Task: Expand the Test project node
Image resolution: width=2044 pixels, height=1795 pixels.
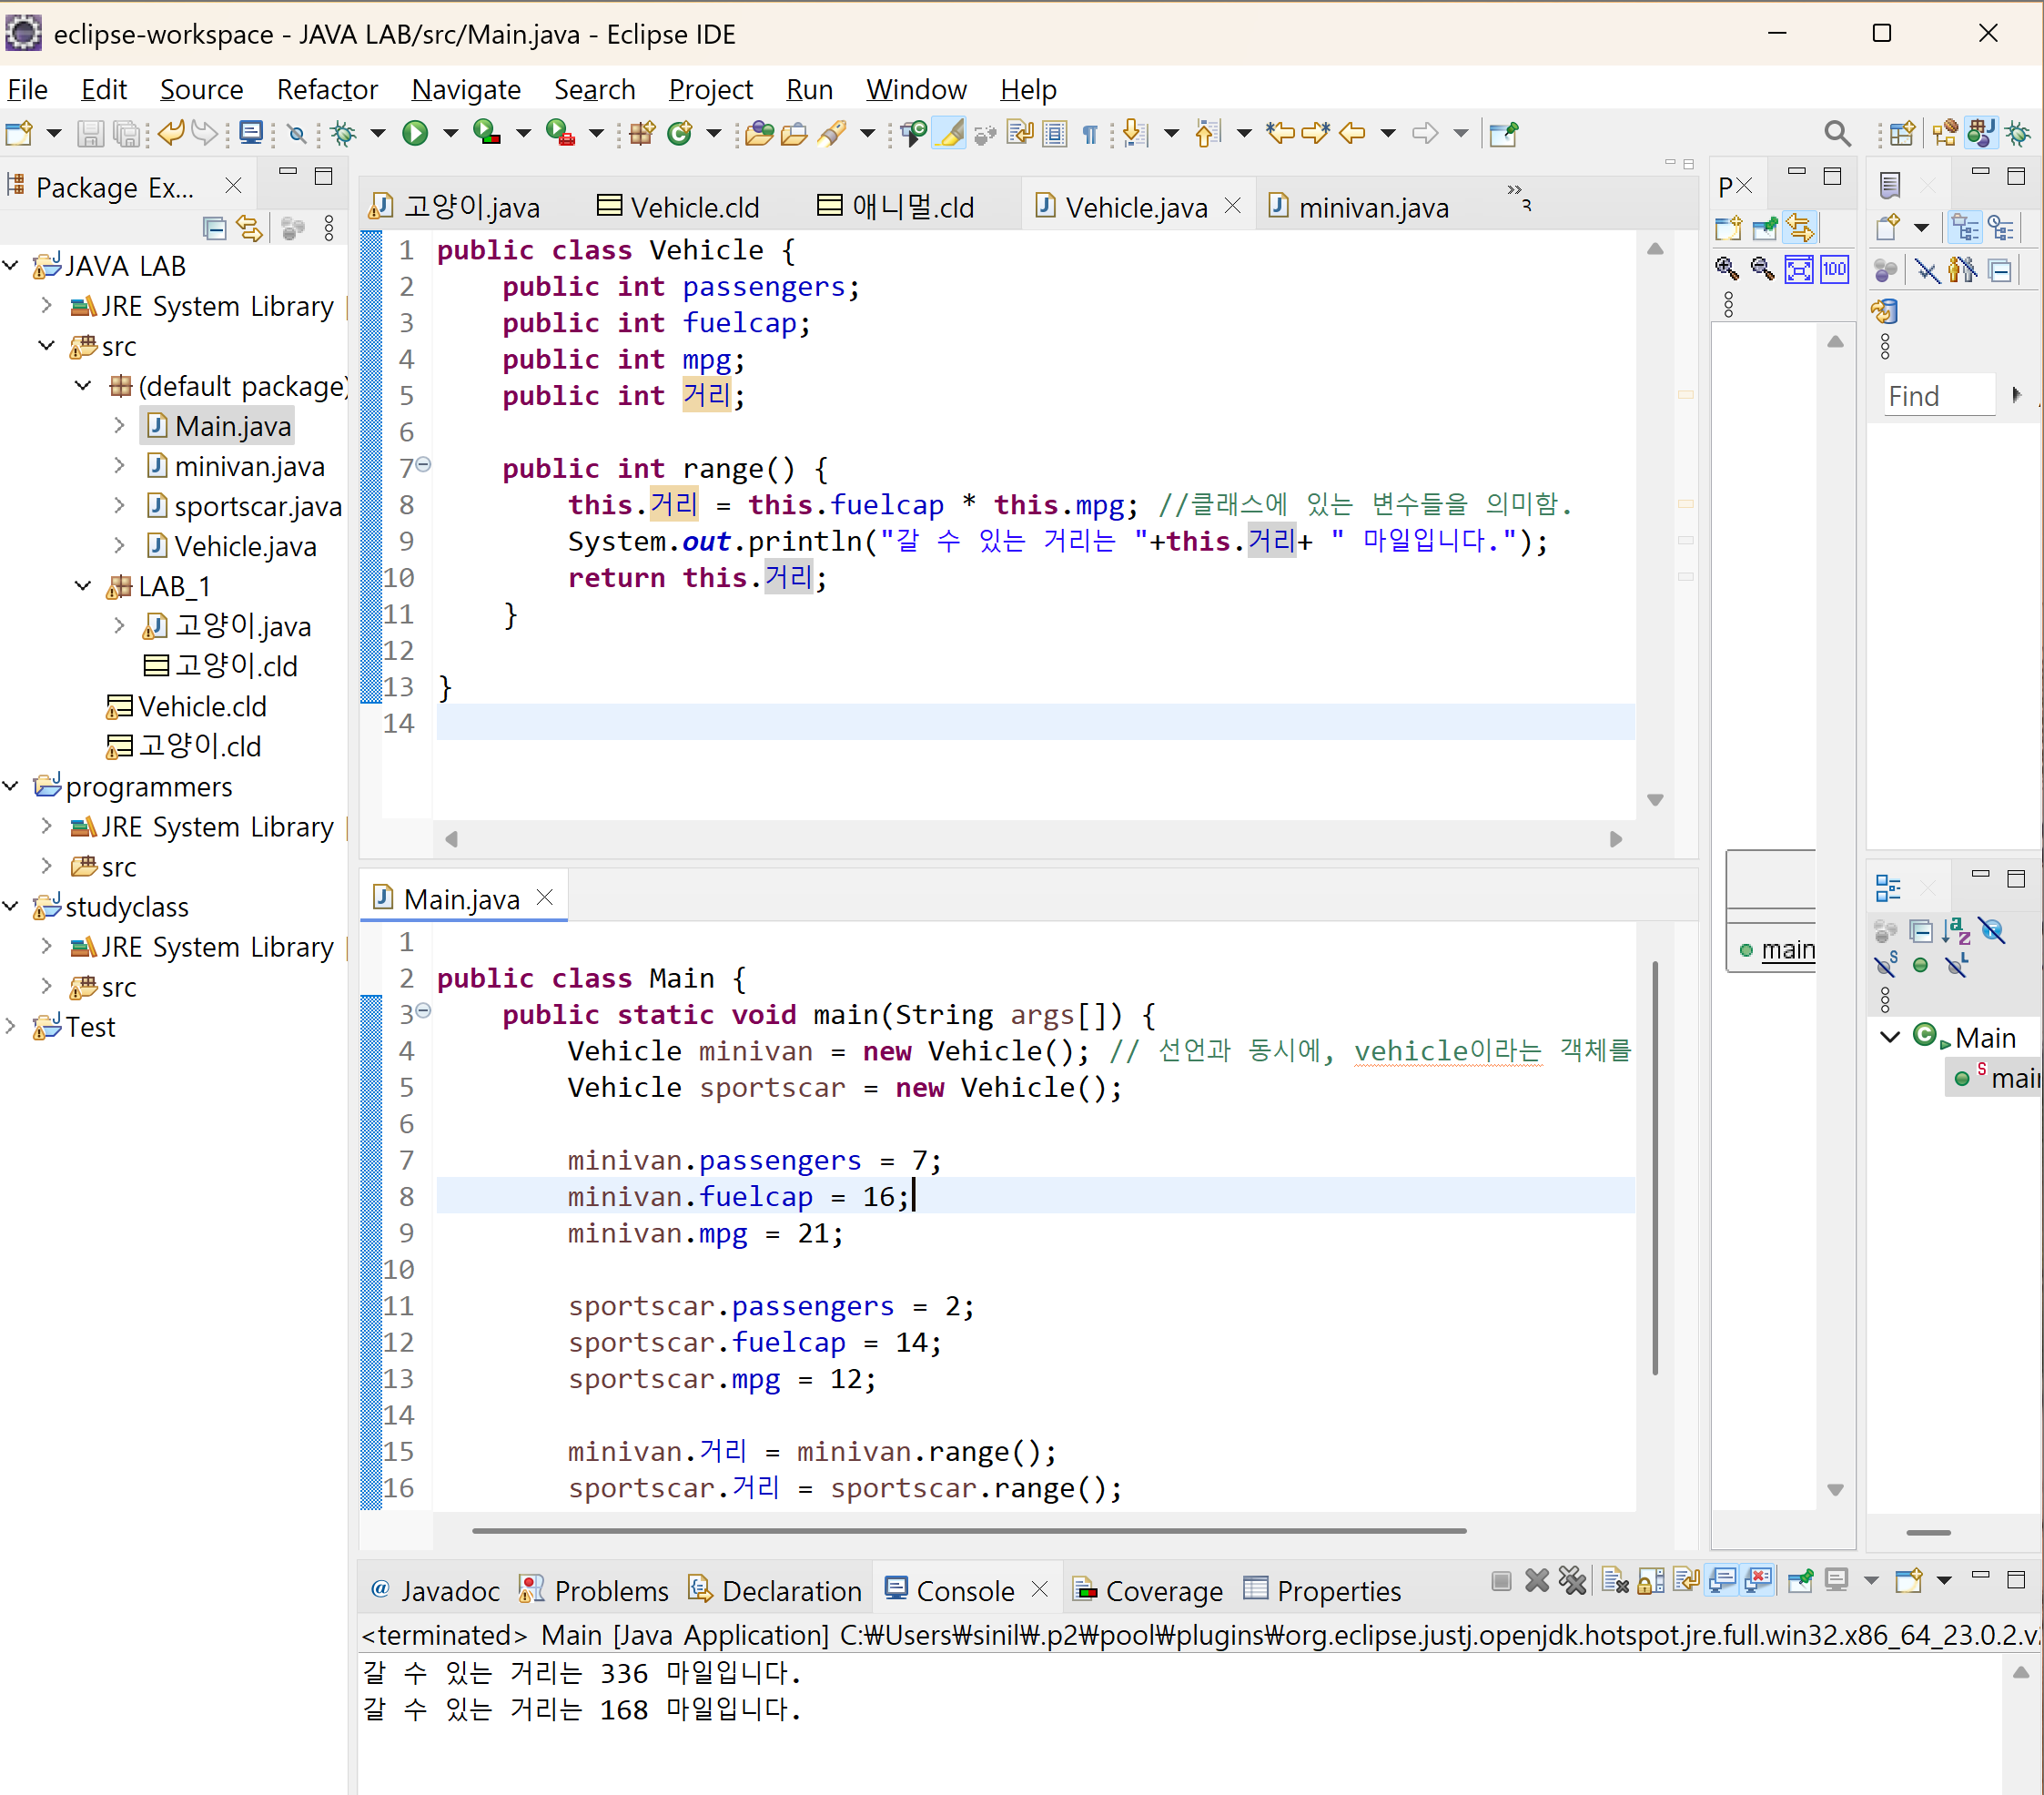Action: tap(12, 1027)
